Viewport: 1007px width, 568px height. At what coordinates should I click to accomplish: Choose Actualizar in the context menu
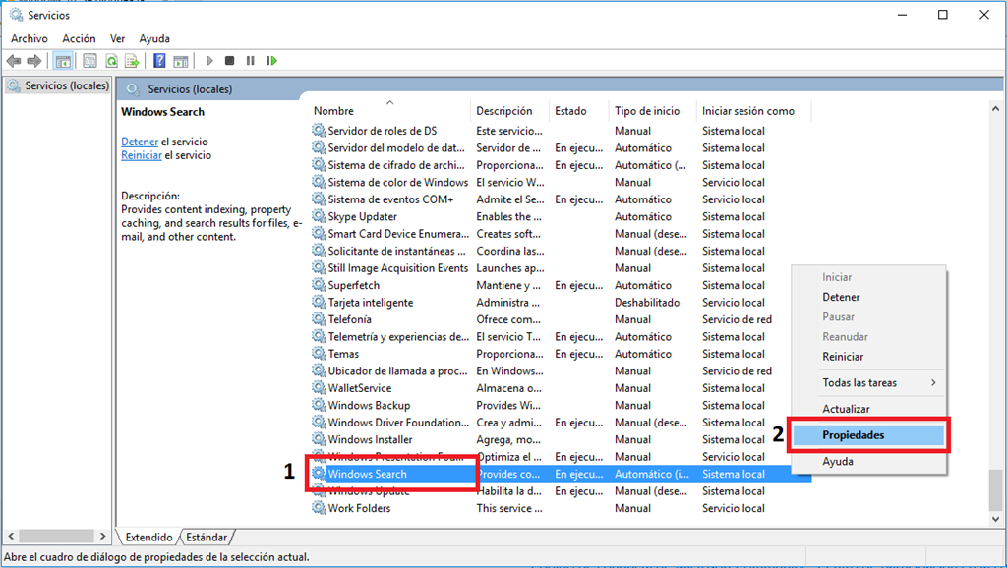coord(868,409)
